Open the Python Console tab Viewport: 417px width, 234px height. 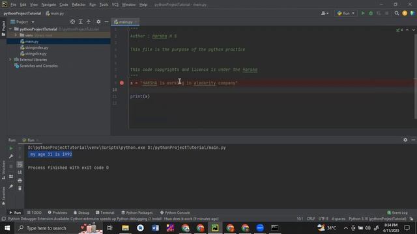pos(175,213)
